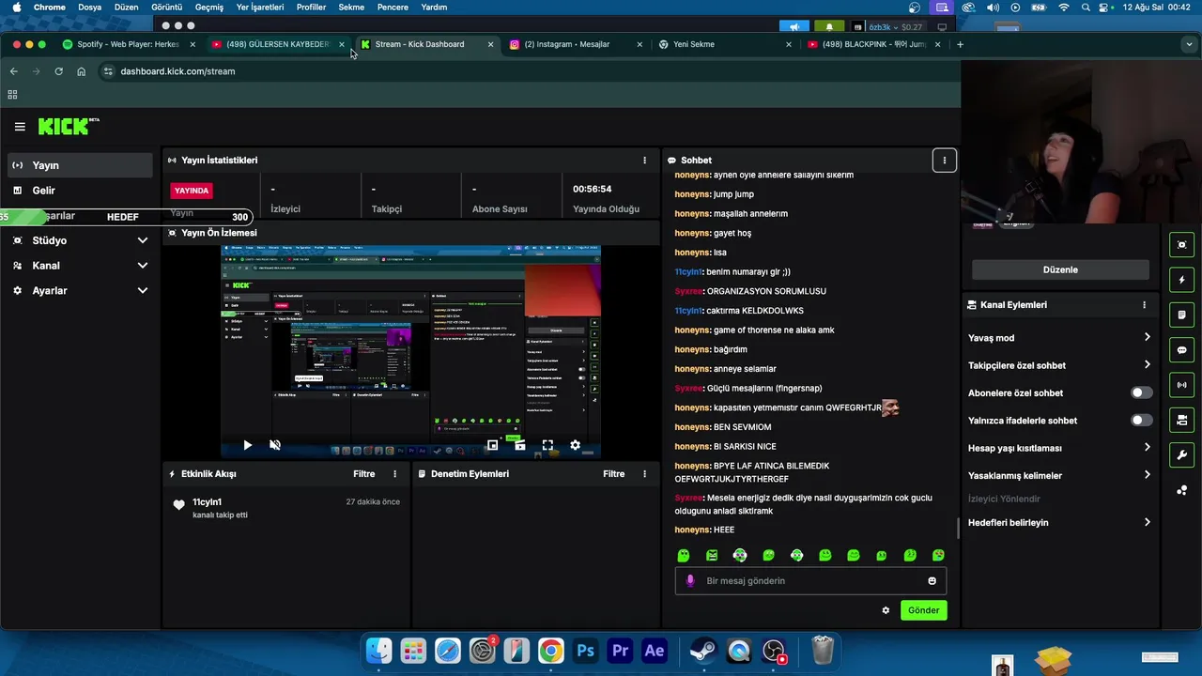Open Steam from the dock
This screenshot has height=676, width=1202.
(x=702, y=651)
